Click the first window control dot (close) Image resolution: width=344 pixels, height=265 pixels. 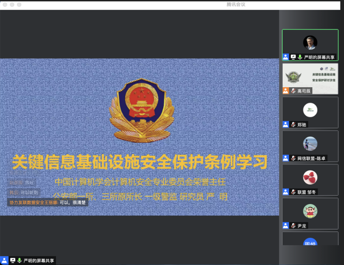click(x=5, y=5)
